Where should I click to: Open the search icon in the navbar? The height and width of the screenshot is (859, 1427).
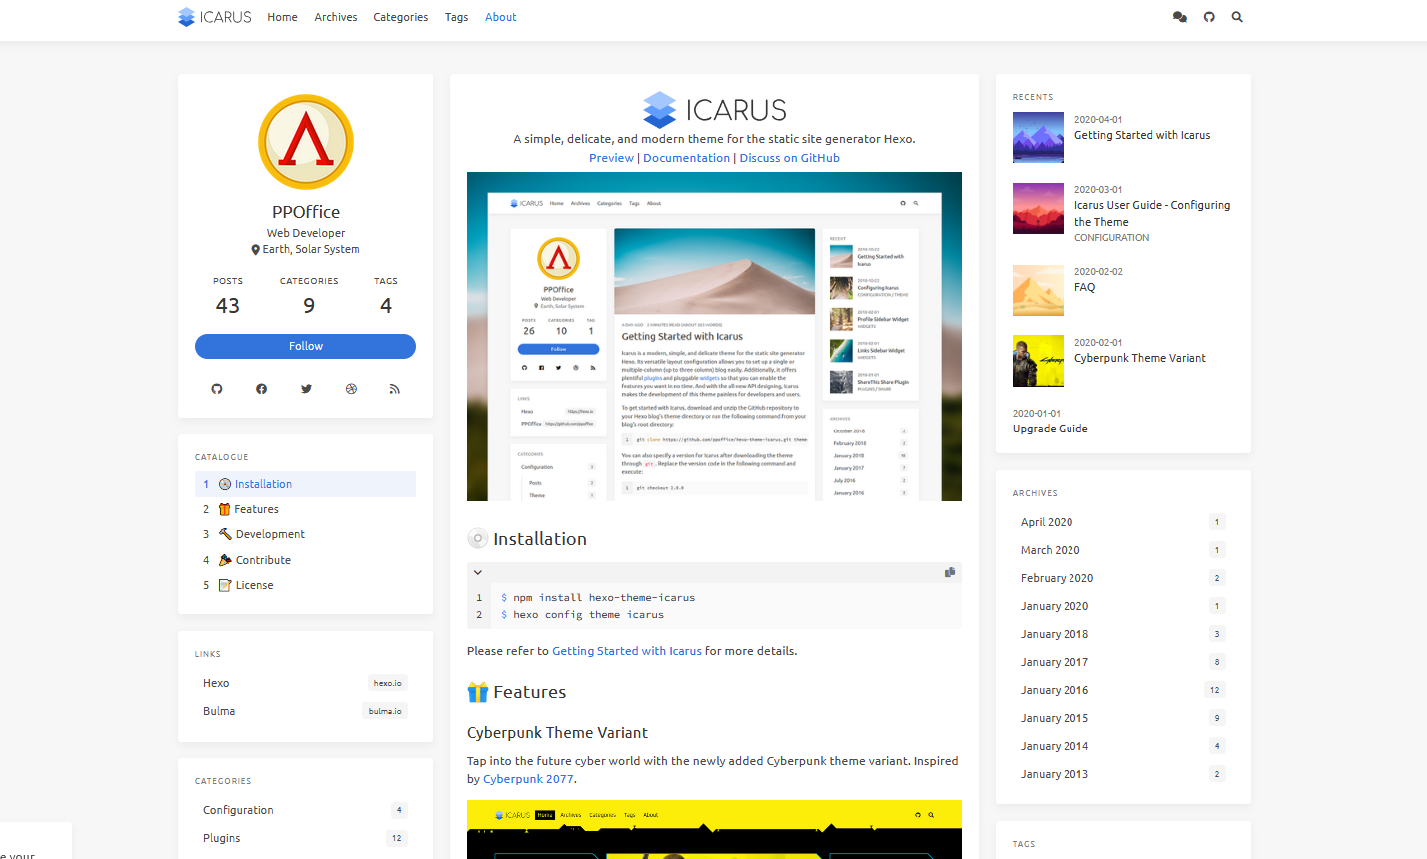(1237, 17)
